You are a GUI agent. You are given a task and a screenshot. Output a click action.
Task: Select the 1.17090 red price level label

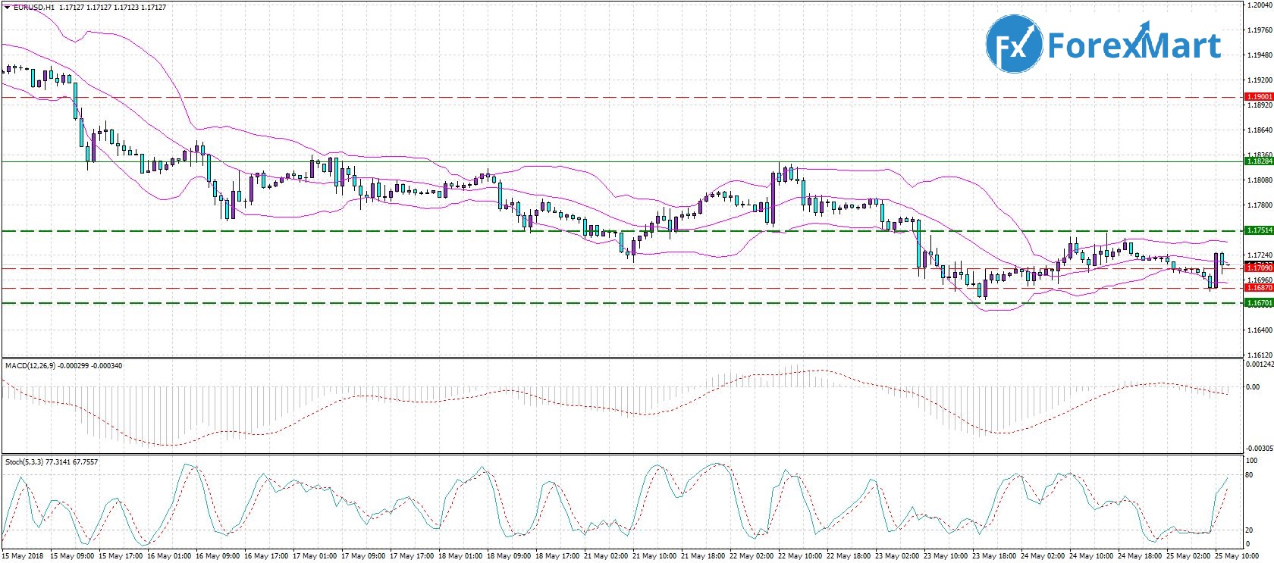tap(1259, 267)
